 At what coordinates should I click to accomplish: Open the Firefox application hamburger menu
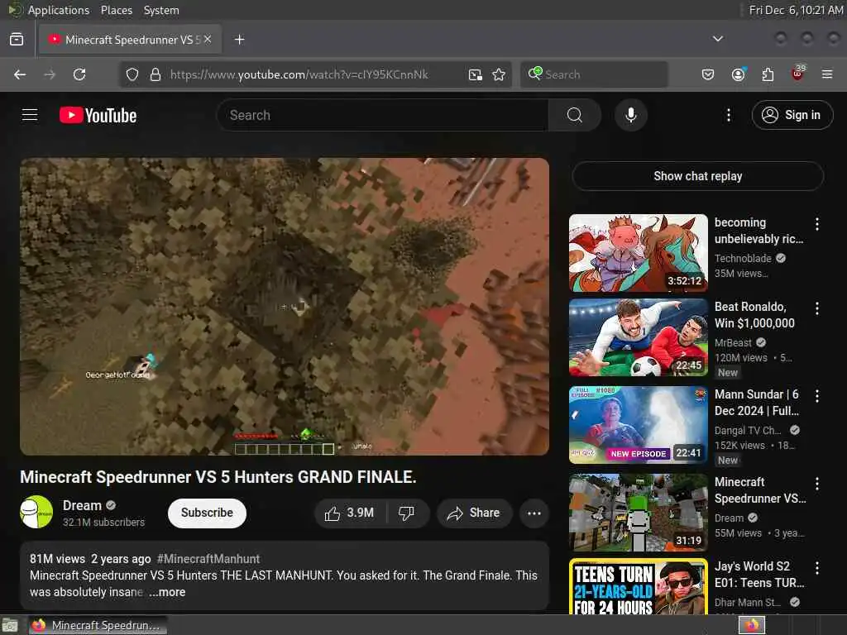coord(827,74)
